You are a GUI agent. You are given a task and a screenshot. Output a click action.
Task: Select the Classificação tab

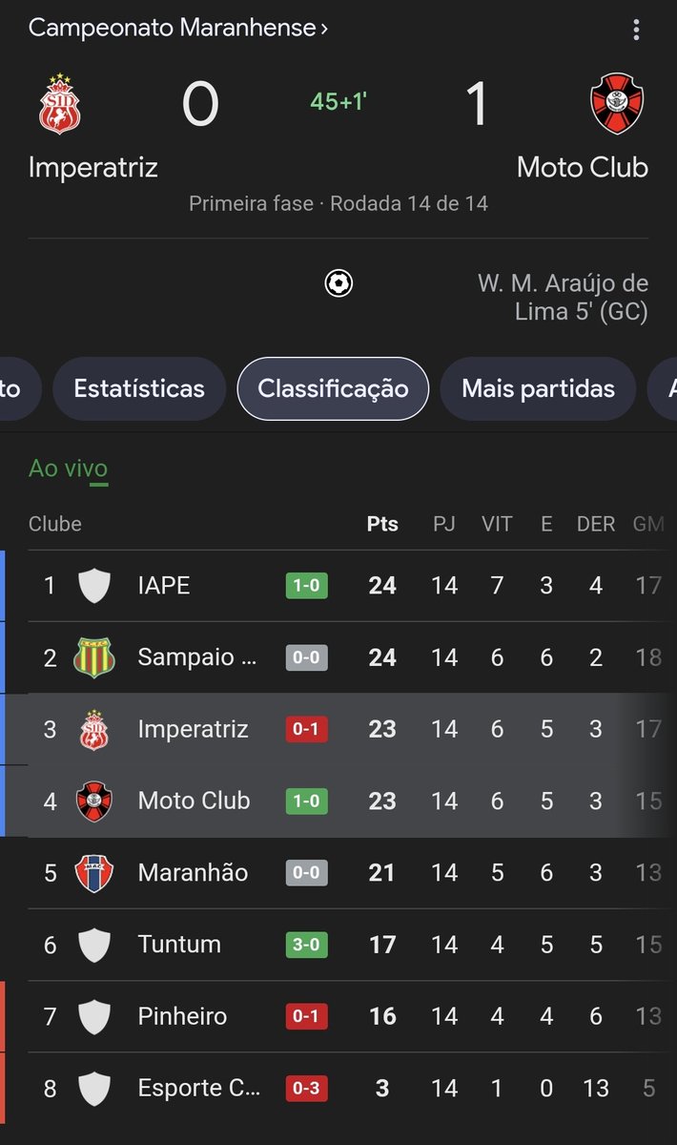pos(333,388)
